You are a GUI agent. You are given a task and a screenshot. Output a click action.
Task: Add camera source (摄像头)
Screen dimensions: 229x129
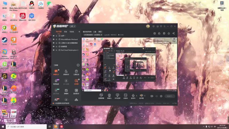109,96
